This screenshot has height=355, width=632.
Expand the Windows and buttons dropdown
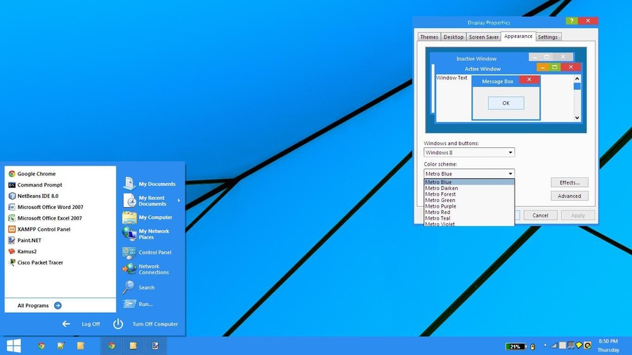[510, 152]
